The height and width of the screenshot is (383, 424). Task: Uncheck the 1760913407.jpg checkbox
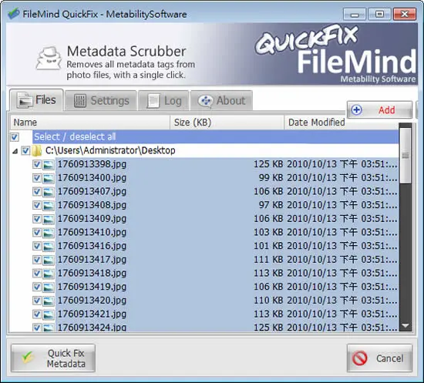[37, 192]
